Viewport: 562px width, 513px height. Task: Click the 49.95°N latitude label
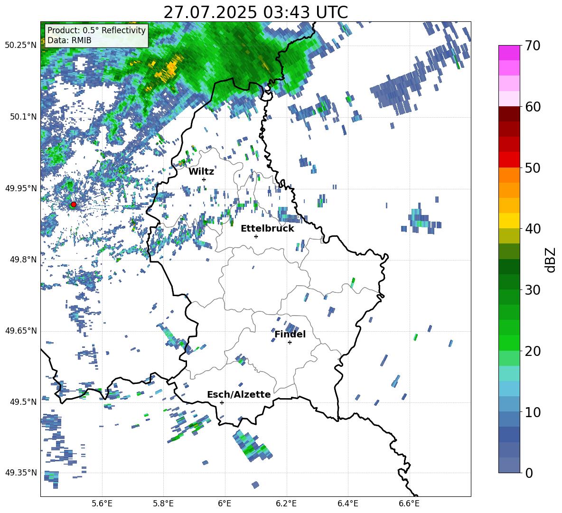[21, 188]
